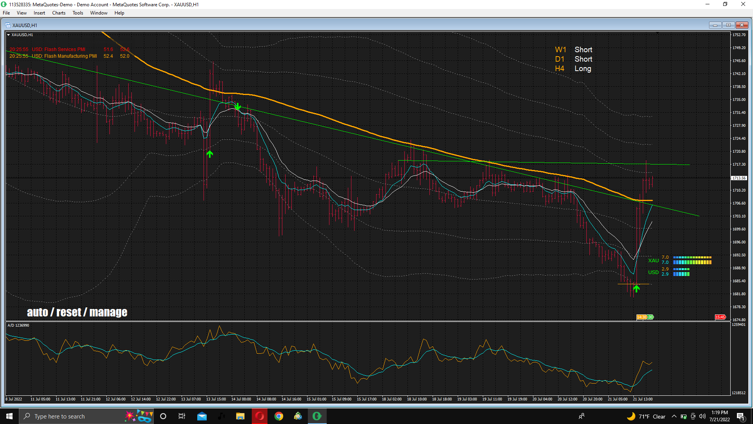Click the green up arrow signal near 21 Jul

pyautogui.click(x=637, y=289)
